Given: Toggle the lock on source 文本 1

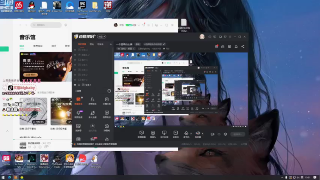Looking at the screenshot, I should pyautogui.click(x=79, y=85).
